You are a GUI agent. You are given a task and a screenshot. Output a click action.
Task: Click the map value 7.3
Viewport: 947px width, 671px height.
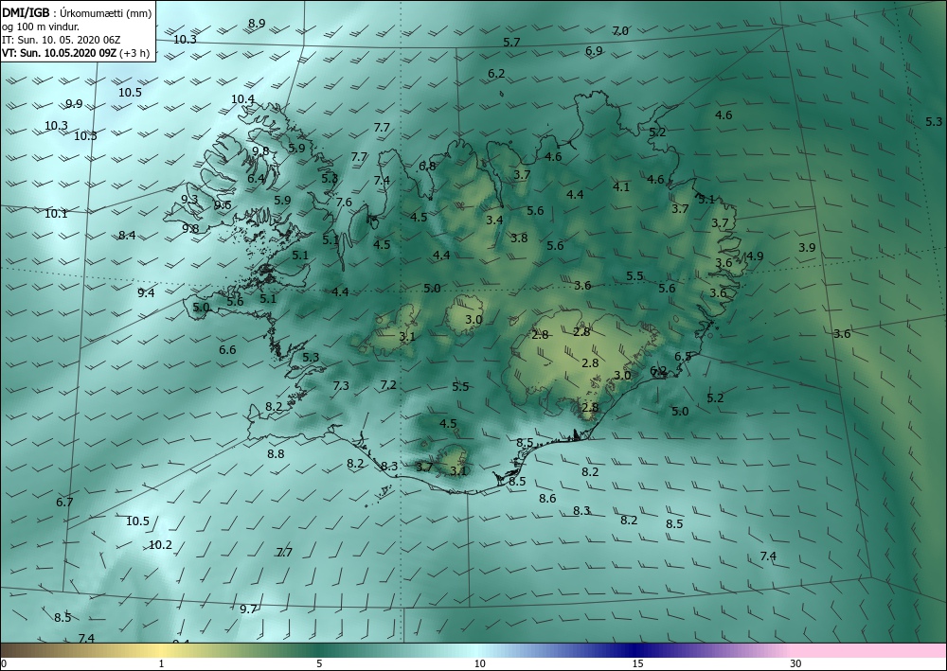click(341, 385)
